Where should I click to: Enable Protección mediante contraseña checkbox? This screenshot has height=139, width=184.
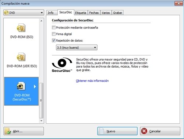click(x=54, y=27)
